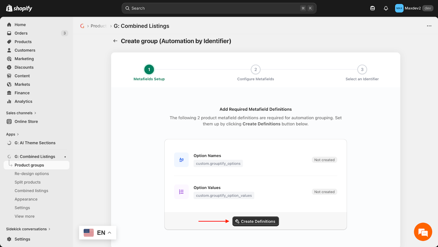Open G: AI Theme Sections app
This screenshot has height=247, width=438.
coord(35,143)
